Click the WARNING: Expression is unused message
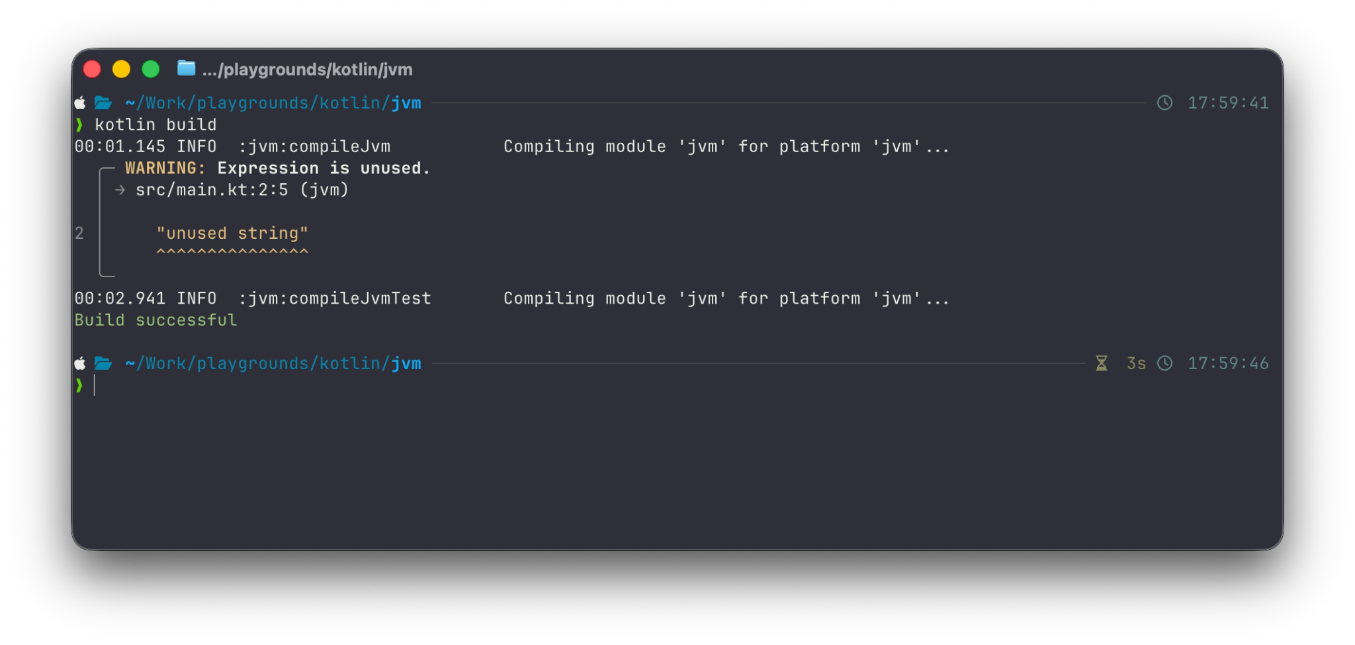1355x645 pixels. [x=278, y=168]
